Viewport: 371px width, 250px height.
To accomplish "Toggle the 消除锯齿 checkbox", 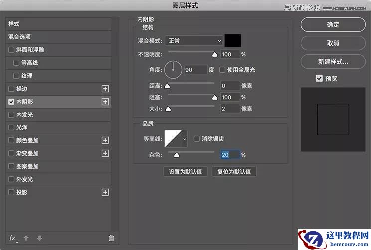I will [x=196, y=139].
